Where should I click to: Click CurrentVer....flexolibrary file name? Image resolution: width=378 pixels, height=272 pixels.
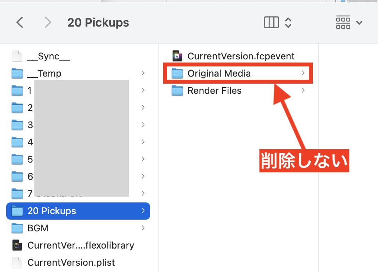(81, 245)
